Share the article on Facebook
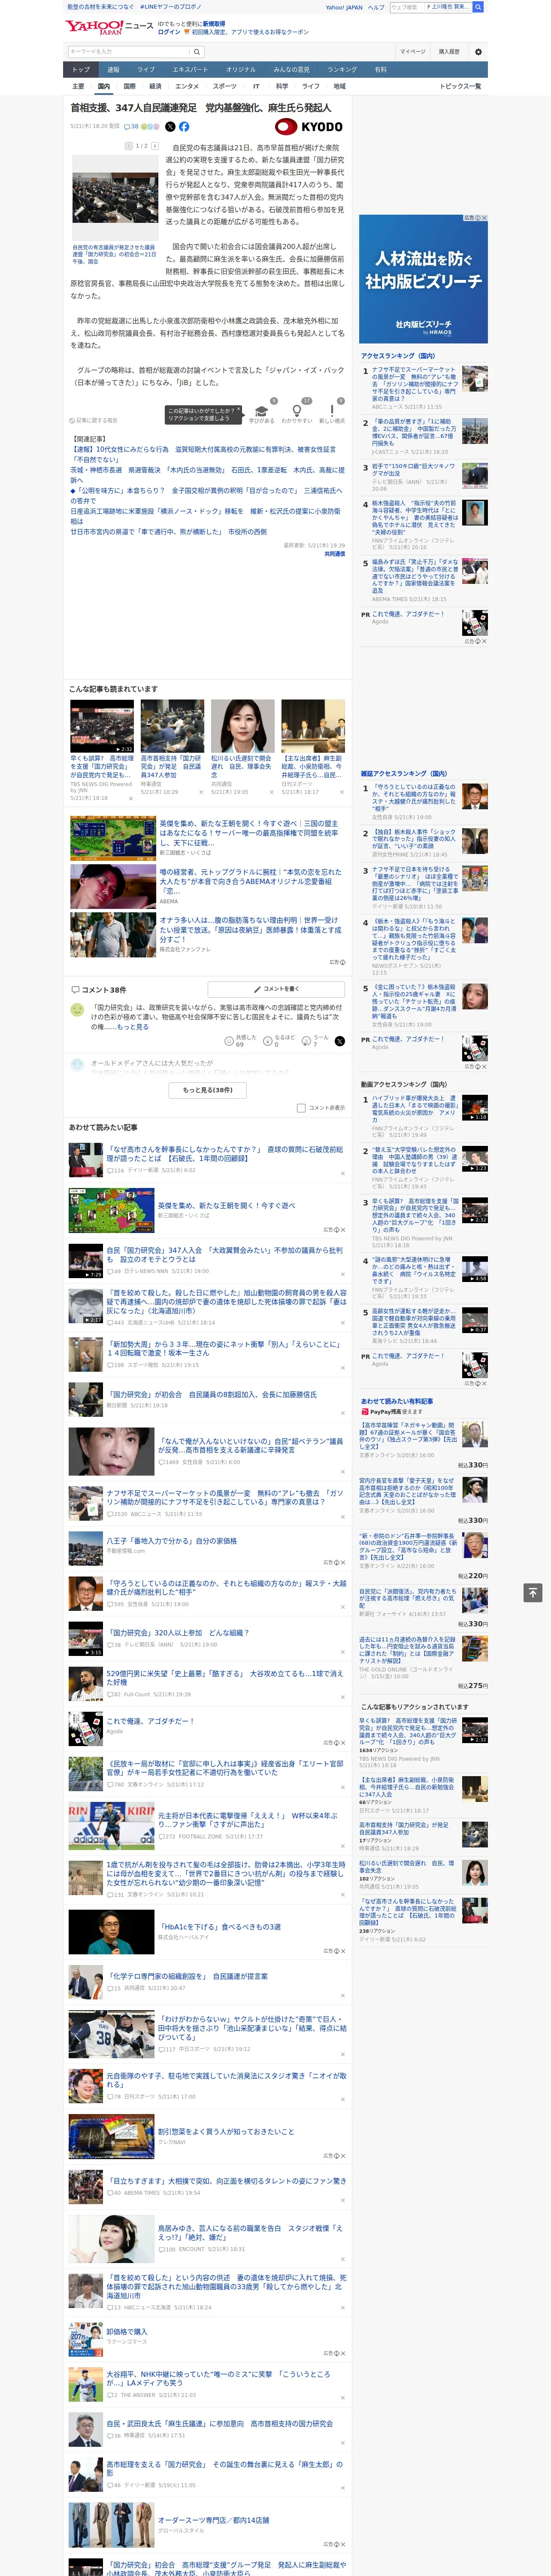The image size is (551, 2576). 184,127
